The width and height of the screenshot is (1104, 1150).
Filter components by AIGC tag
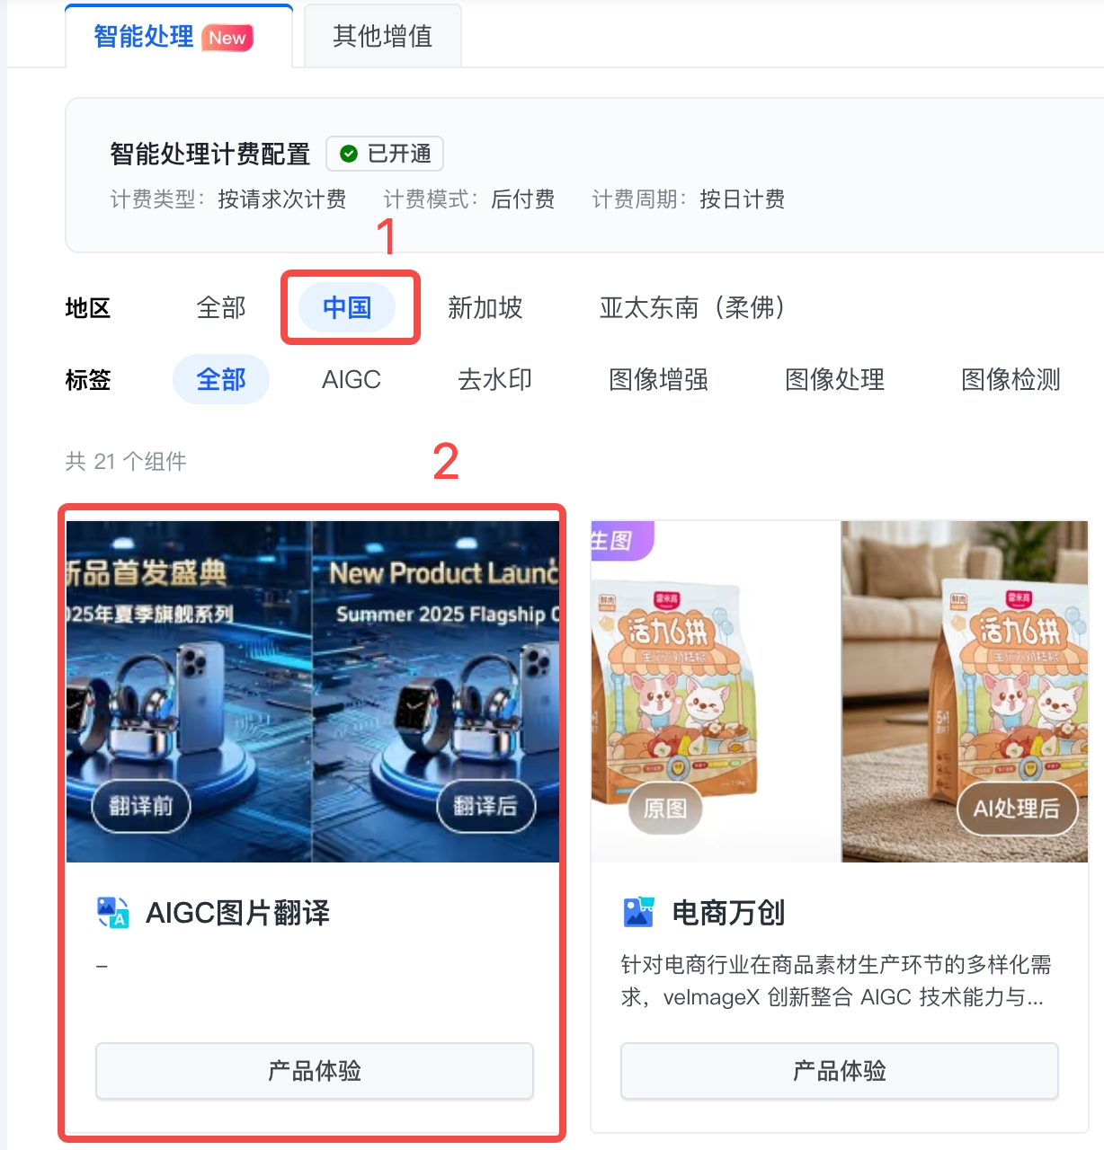click(x=352, y=379)
